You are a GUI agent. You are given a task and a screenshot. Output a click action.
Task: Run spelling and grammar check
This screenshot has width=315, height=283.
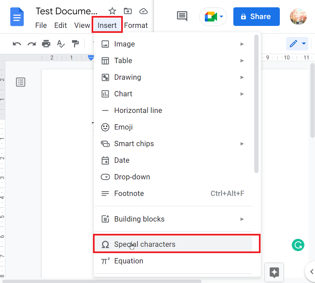pyautogui.click(x=61, y=44)
